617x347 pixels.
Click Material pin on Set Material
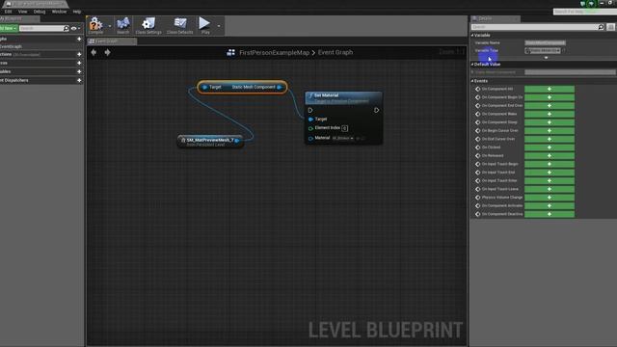[310, 139]
